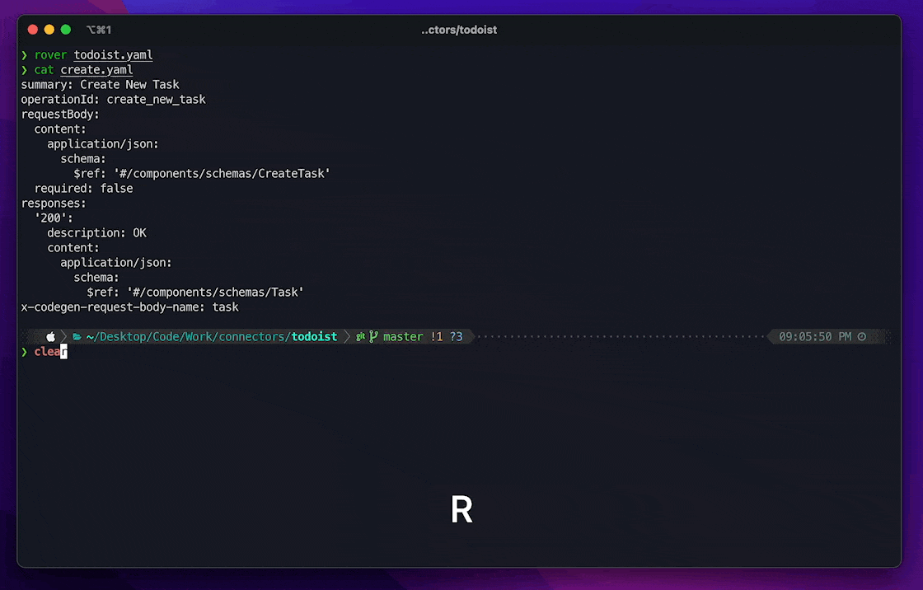The height and width of the screenshot is (590, 923).
Task: Click the operationId: create_new_task line
Action: [x=113, y=100]
